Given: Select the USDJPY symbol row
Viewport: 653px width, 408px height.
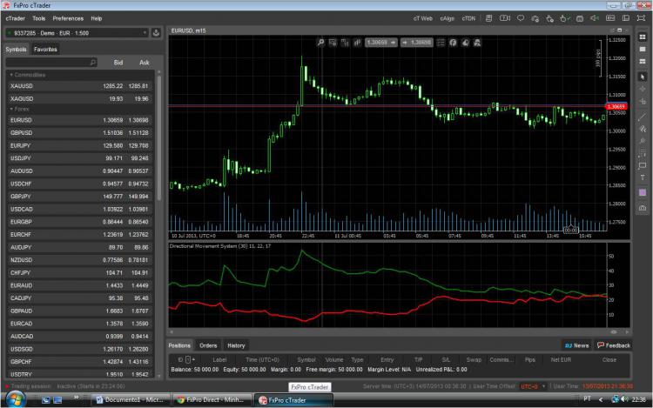Looking at the screenshot, I should point(81,158).
